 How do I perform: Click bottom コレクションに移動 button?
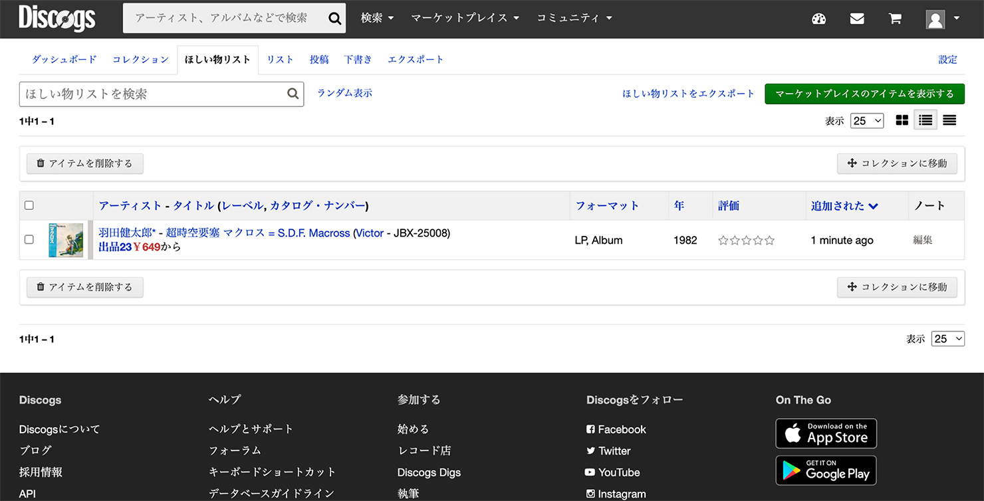(897, 287)
